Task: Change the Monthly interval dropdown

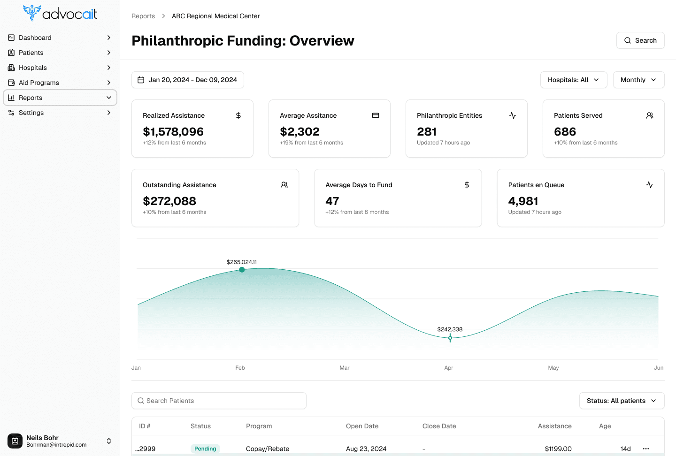Action: [x=638, y=80]
